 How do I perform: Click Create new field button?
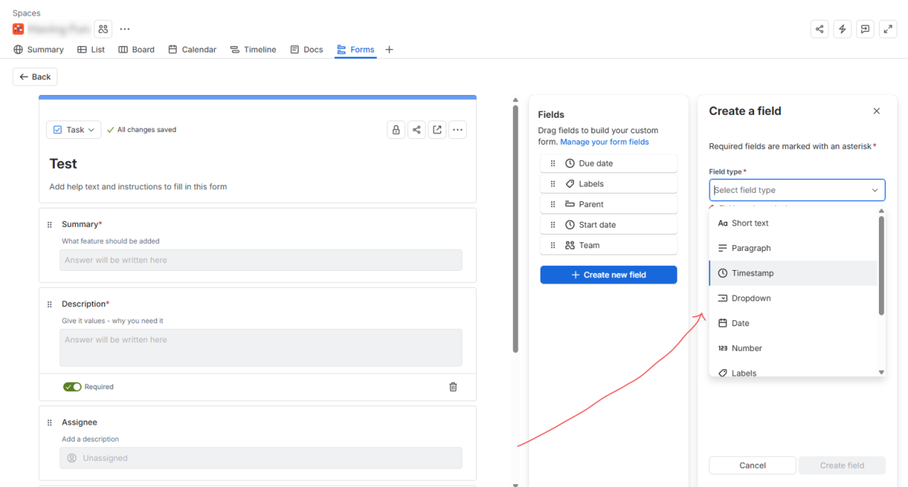tap(609, 275)
